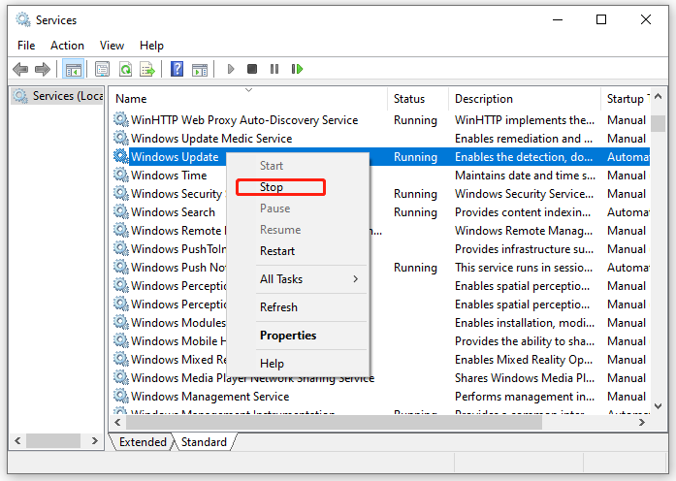
Task: Open the Action menu
Action: pyautogui.click(x=67, y=46)
